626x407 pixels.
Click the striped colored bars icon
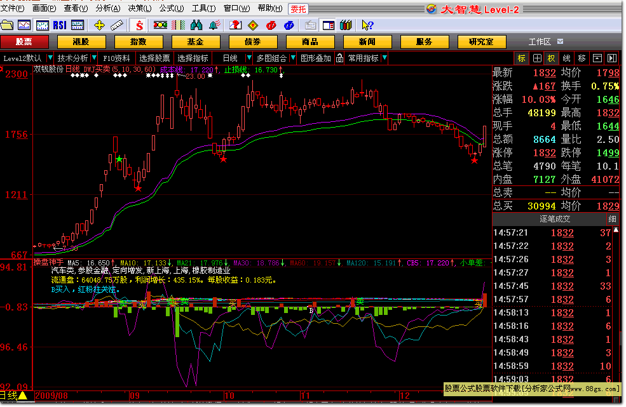coord(179,25)
